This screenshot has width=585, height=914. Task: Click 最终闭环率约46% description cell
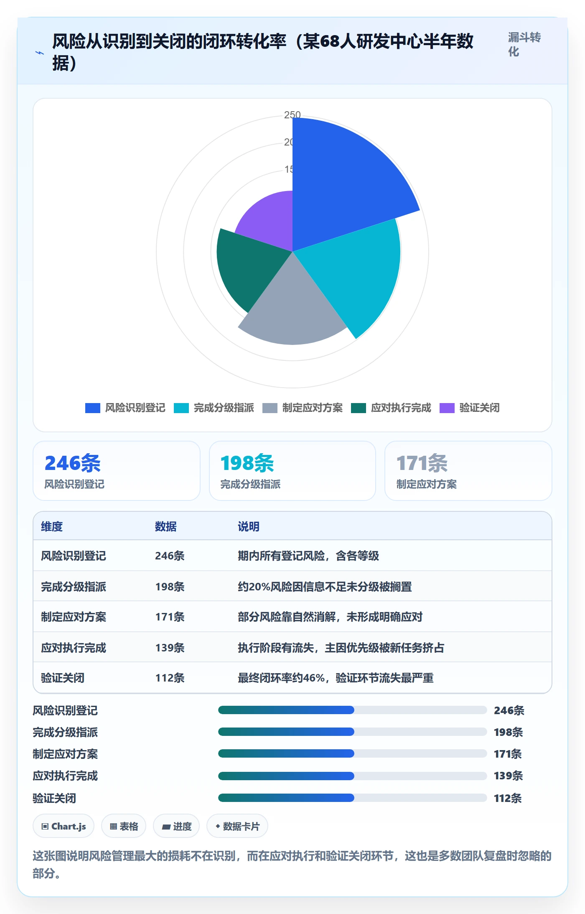pyautogui.click(x=336, y=678)
